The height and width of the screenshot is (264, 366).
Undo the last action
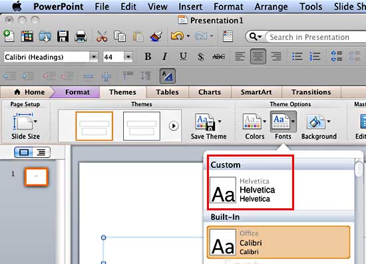click(x=177, y=36)
